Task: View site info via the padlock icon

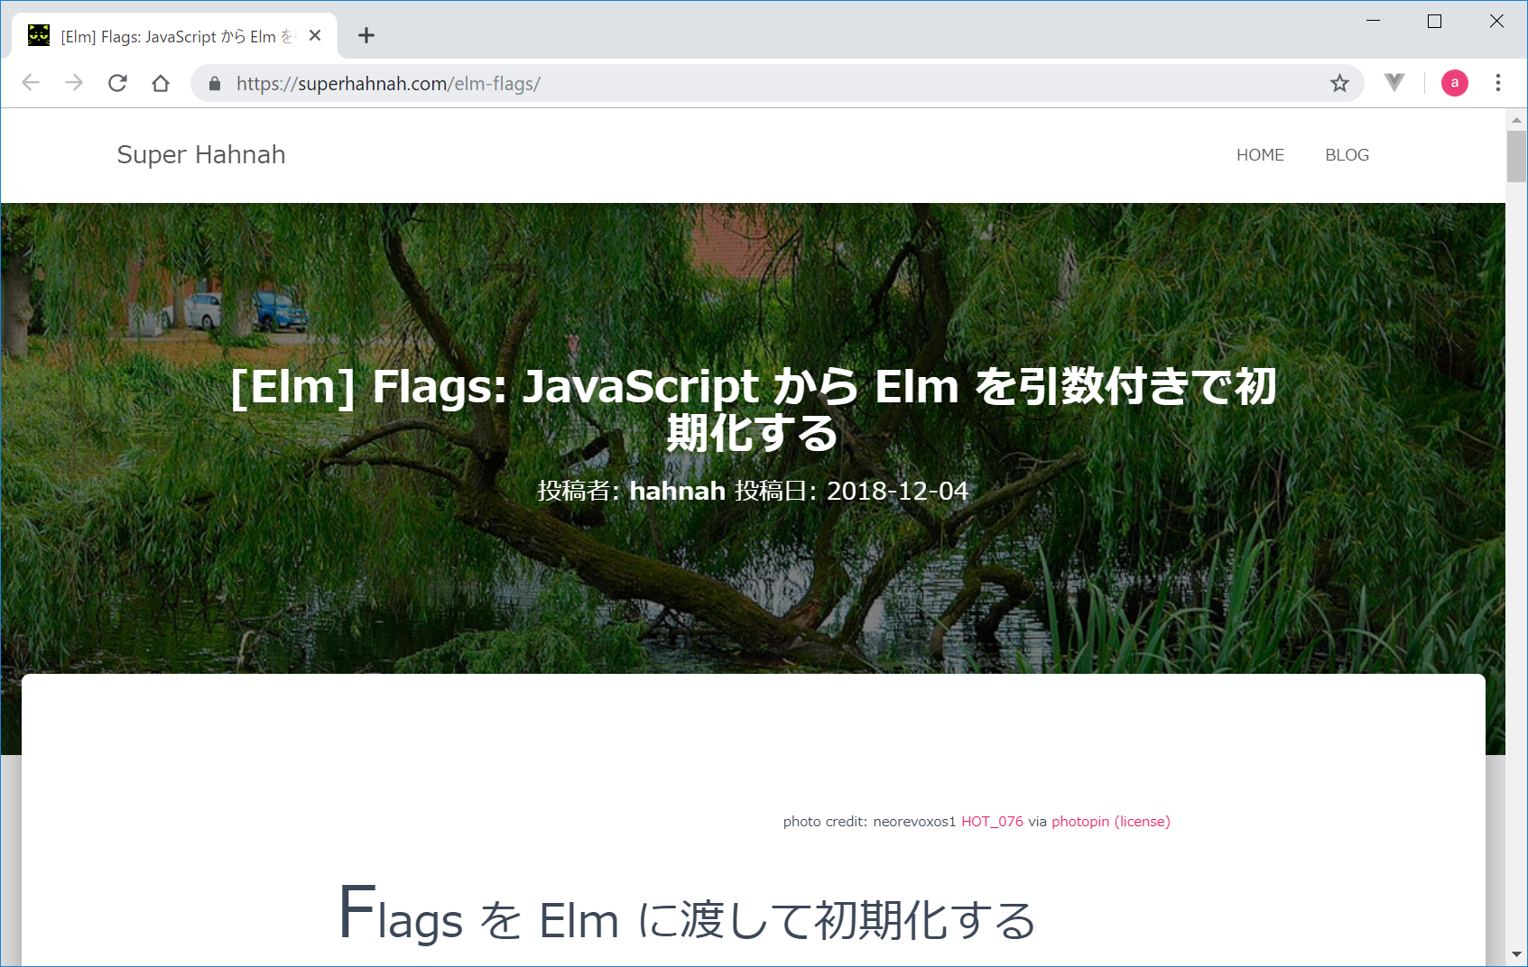Action: point(215,84)
